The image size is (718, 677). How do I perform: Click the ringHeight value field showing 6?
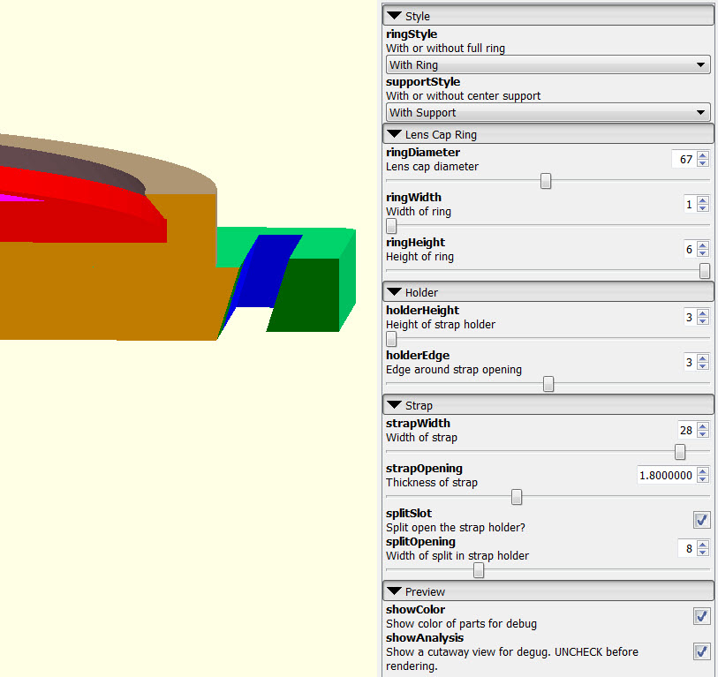690,250
